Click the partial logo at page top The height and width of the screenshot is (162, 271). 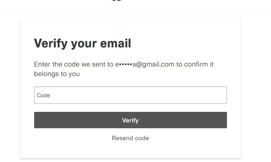(117, 1)
